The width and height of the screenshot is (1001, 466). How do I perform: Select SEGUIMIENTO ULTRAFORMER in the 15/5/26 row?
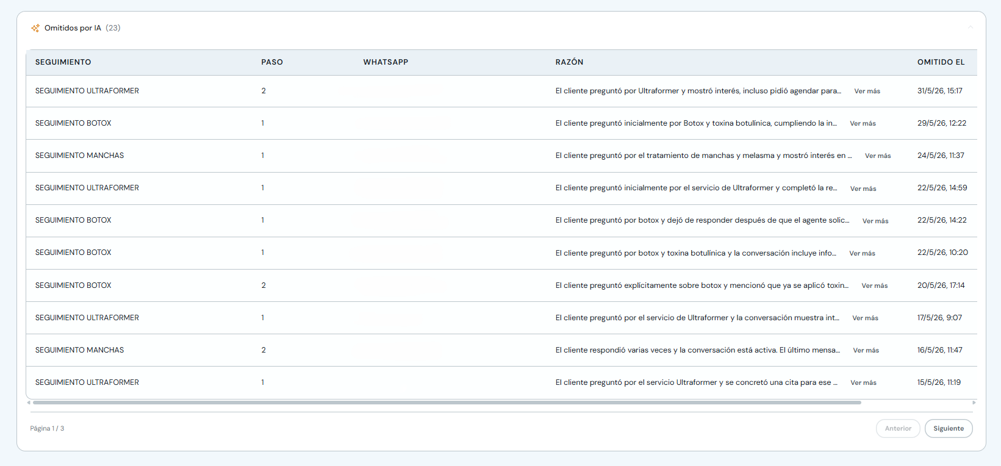click(87, 382)
